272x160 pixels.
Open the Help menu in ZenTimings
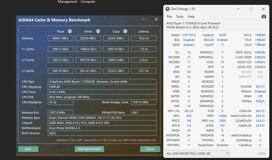(191, 17)
